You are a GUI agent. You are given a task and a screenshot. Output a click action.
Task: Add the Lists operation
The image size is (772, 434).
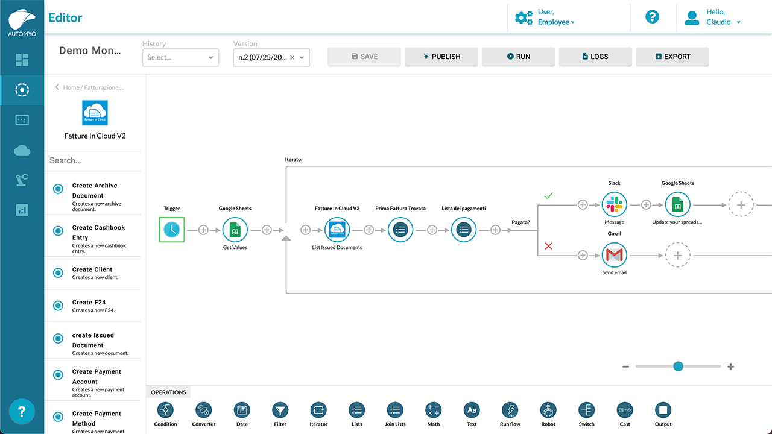(x=357, y=410)
